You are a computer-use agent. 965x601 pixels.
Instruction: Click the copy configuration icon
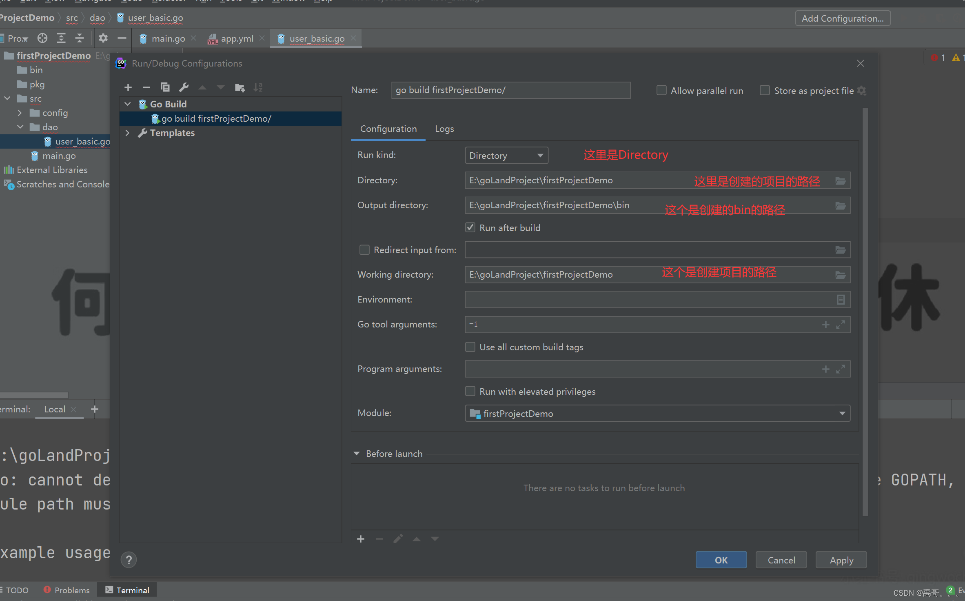(165, 87)
